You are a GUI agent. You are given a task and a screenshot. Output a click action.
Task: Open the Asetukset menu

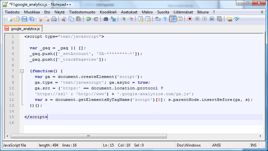coord(129,12)
